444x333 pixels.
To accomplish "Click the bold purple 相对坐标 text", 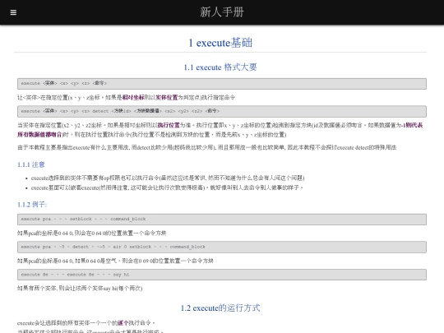I will pyautogui.click(x=133, y=97).
